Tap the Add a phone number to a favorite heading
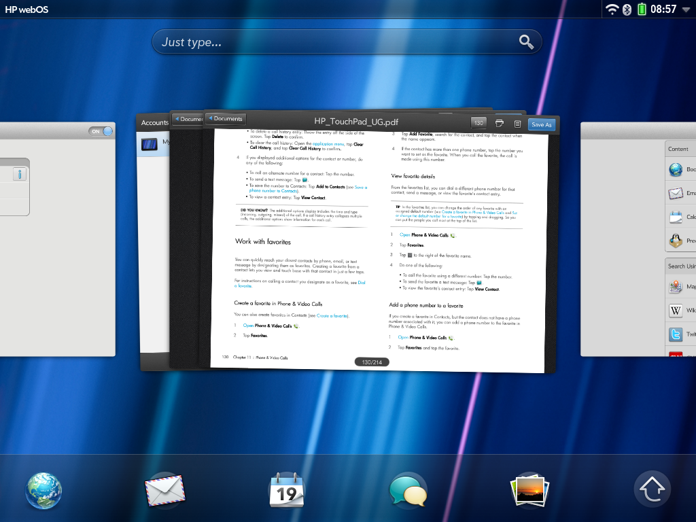Image resolution: width=696 pixels, height=522 pixels. pyautogui.click(x=425, y=305)
